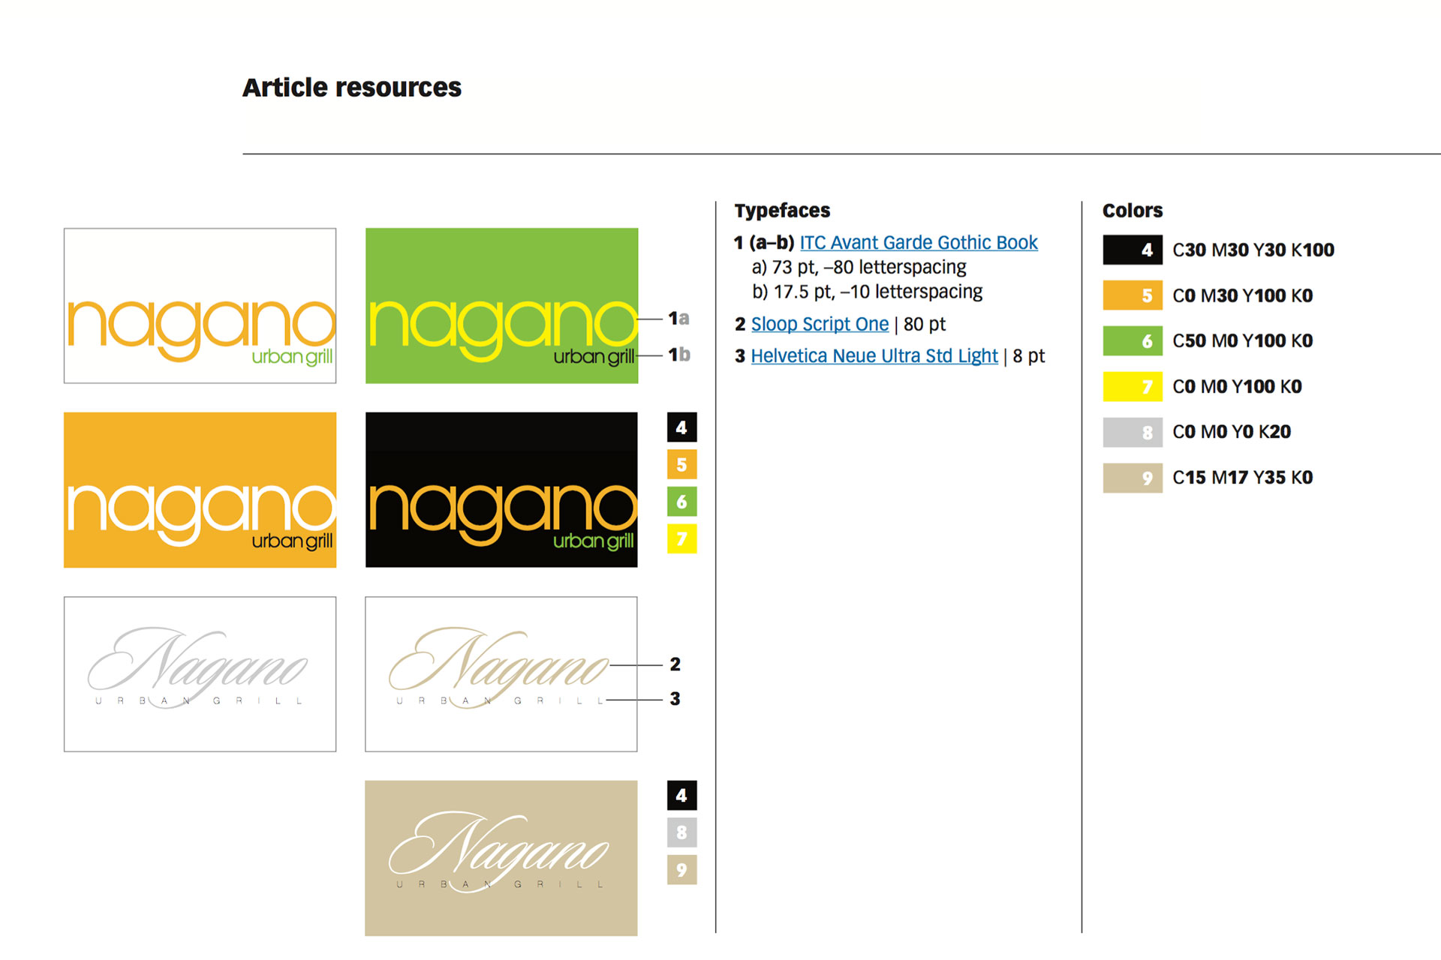Open the ITC Avant Garde Gothic Book link

918,243
